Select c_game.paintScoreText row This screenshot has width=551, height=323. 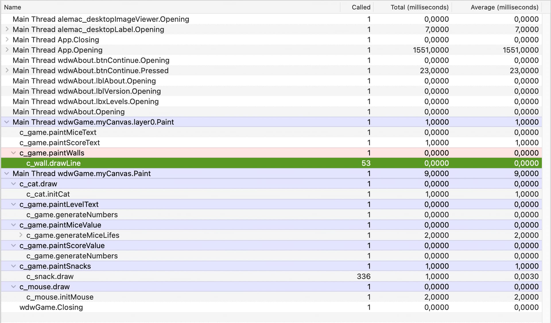271,143
